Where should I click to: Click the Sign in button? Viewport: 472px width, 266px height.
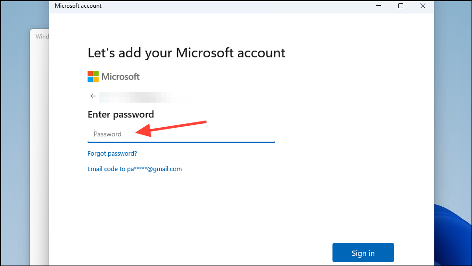[x=363, y=253]
